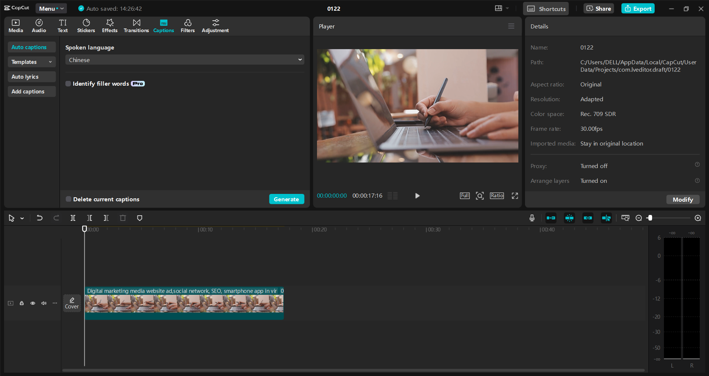
Task: Click the Modify button in Details panel
Action: 682,199
